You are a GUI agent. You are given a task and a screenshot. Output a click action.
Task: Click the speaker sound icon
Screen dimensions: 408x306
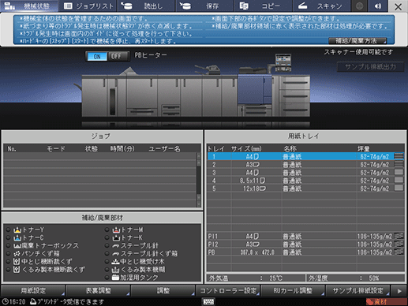pyautogui.click(x=378, y=6)
